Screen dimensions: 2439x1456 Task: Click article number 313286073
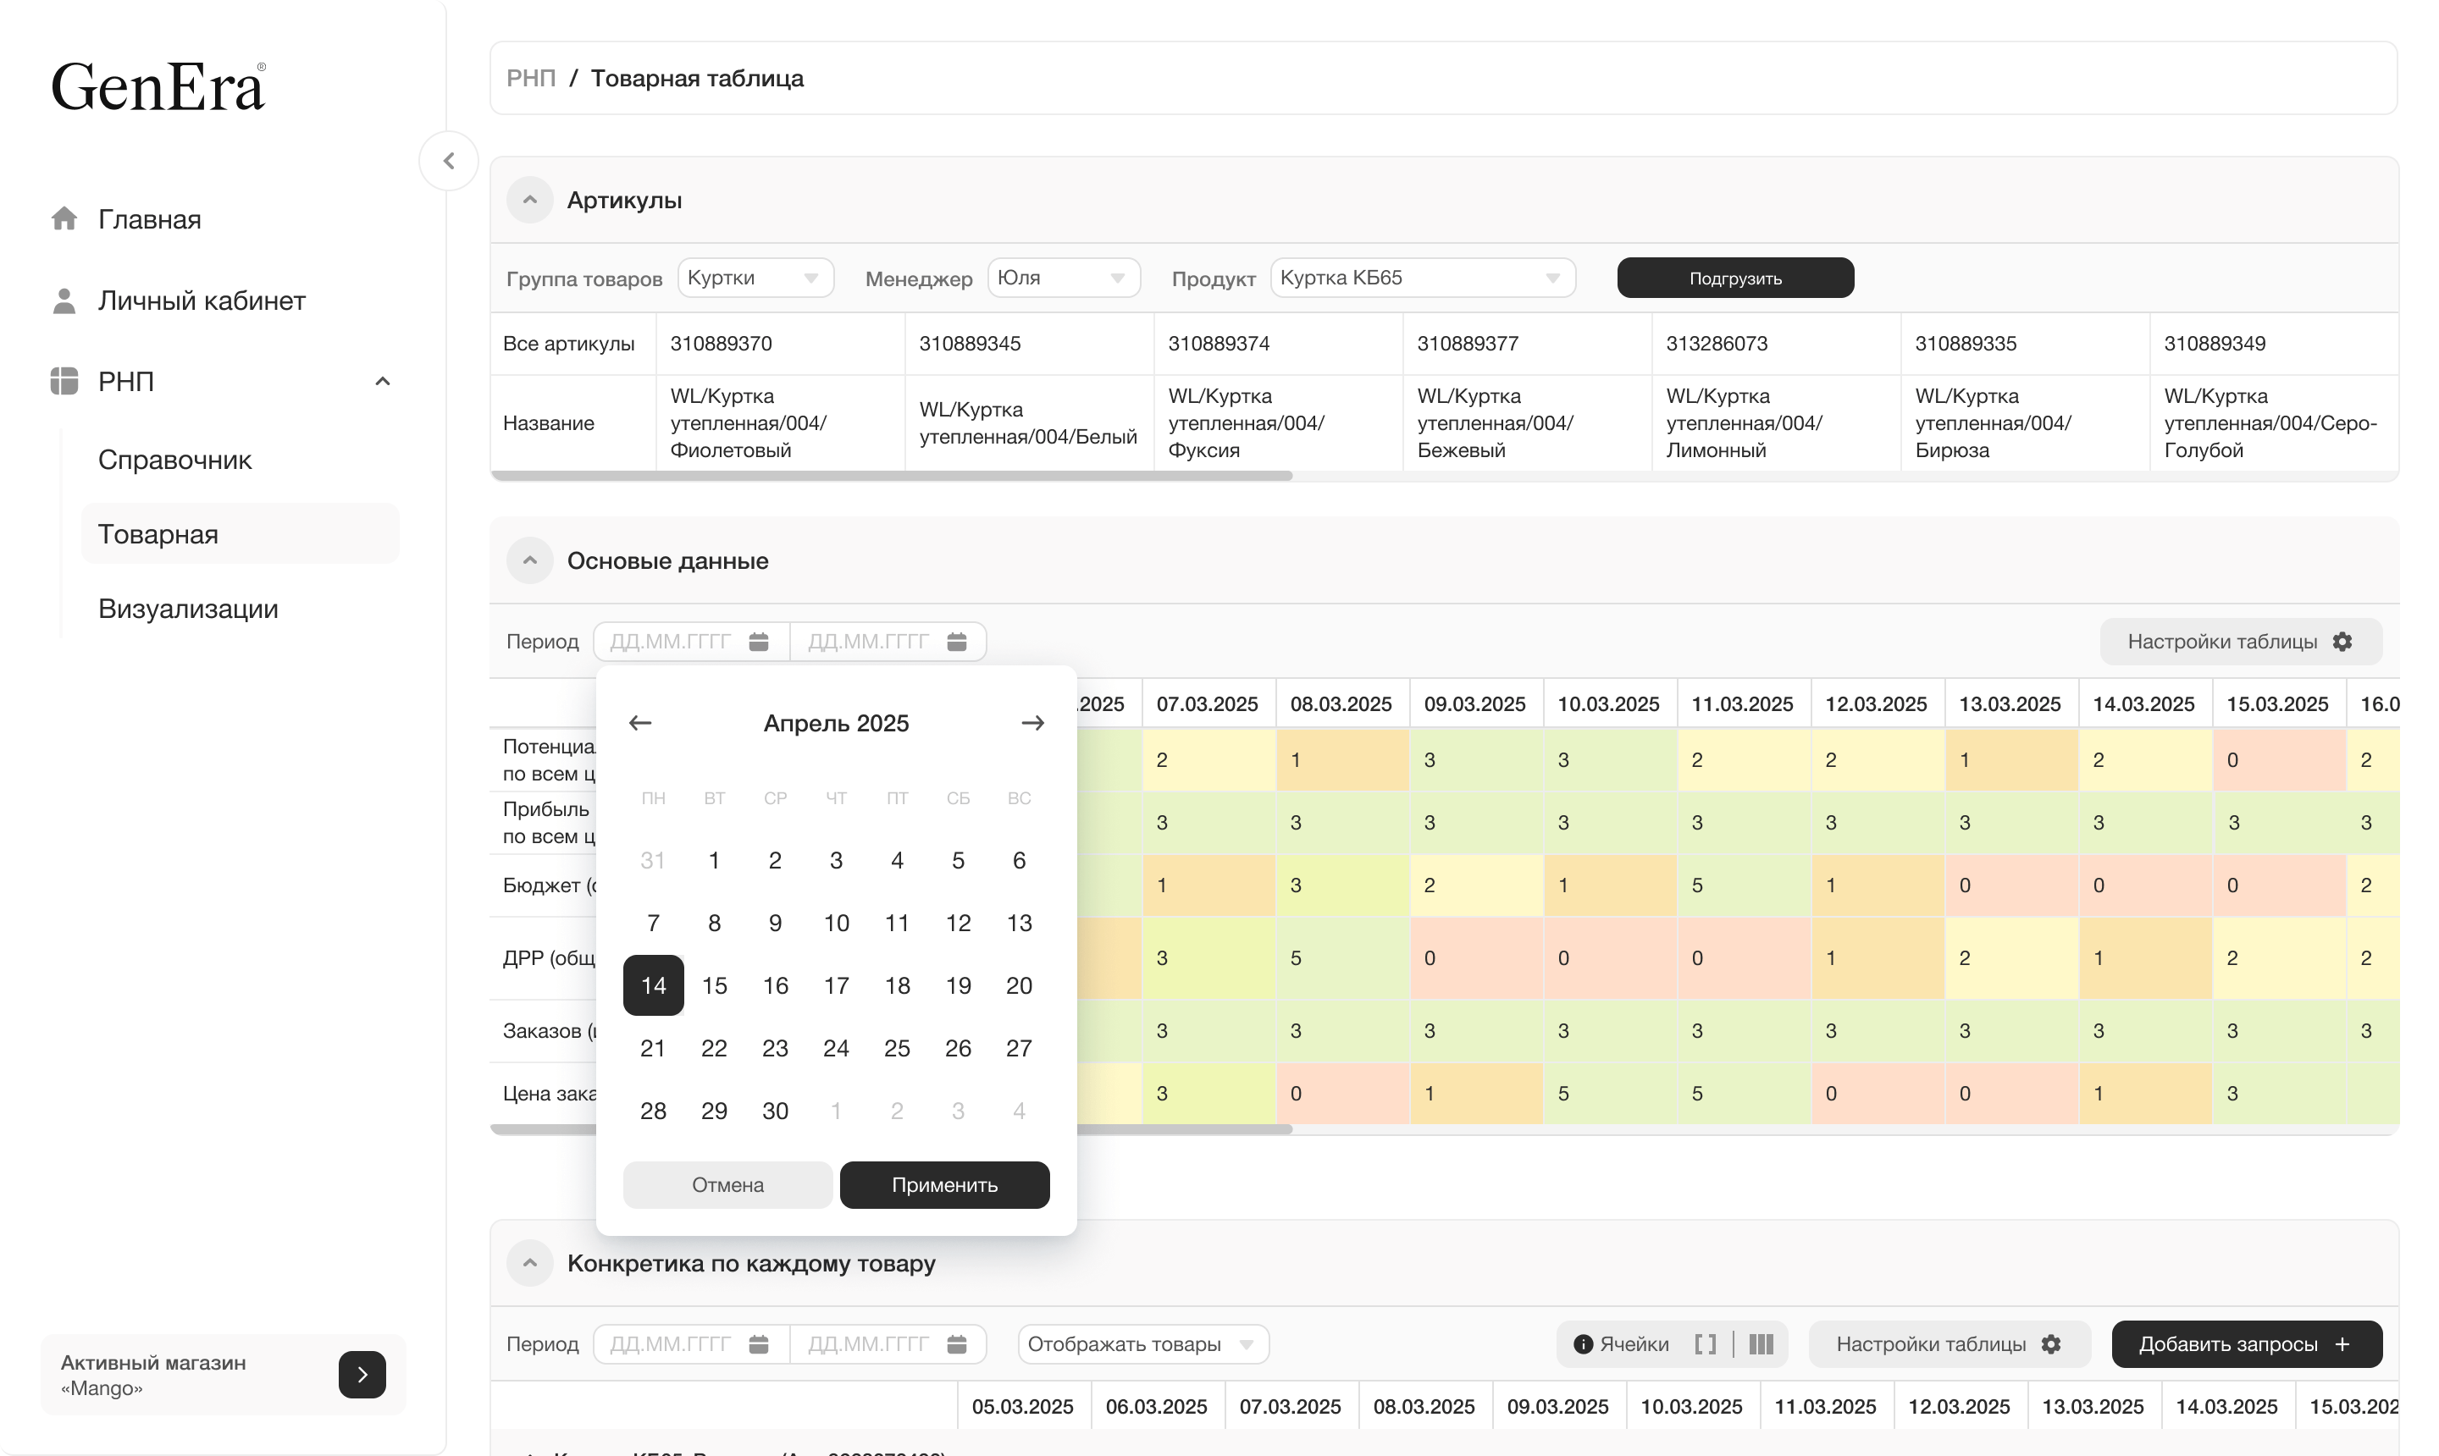tap(1717, 344)
